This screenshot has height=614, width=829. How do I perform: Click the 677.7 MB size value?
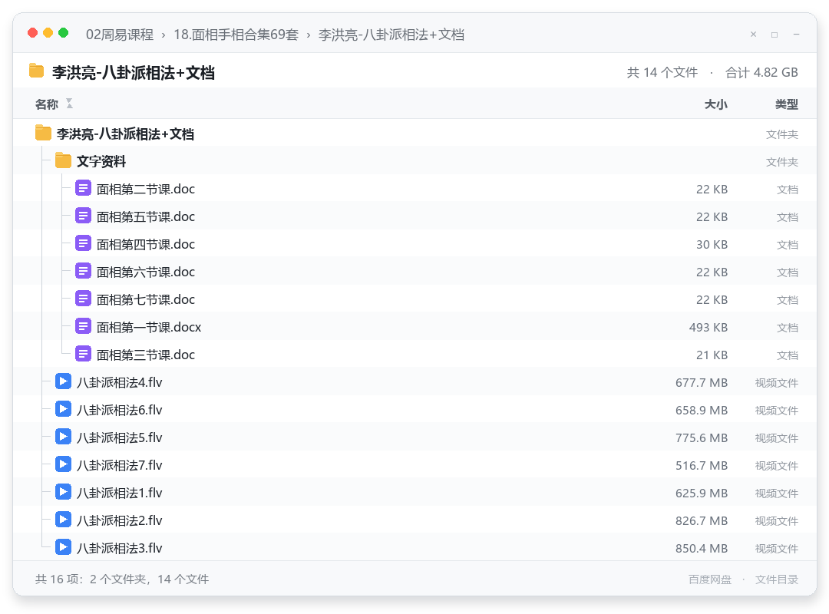click(x=702, y=382)
